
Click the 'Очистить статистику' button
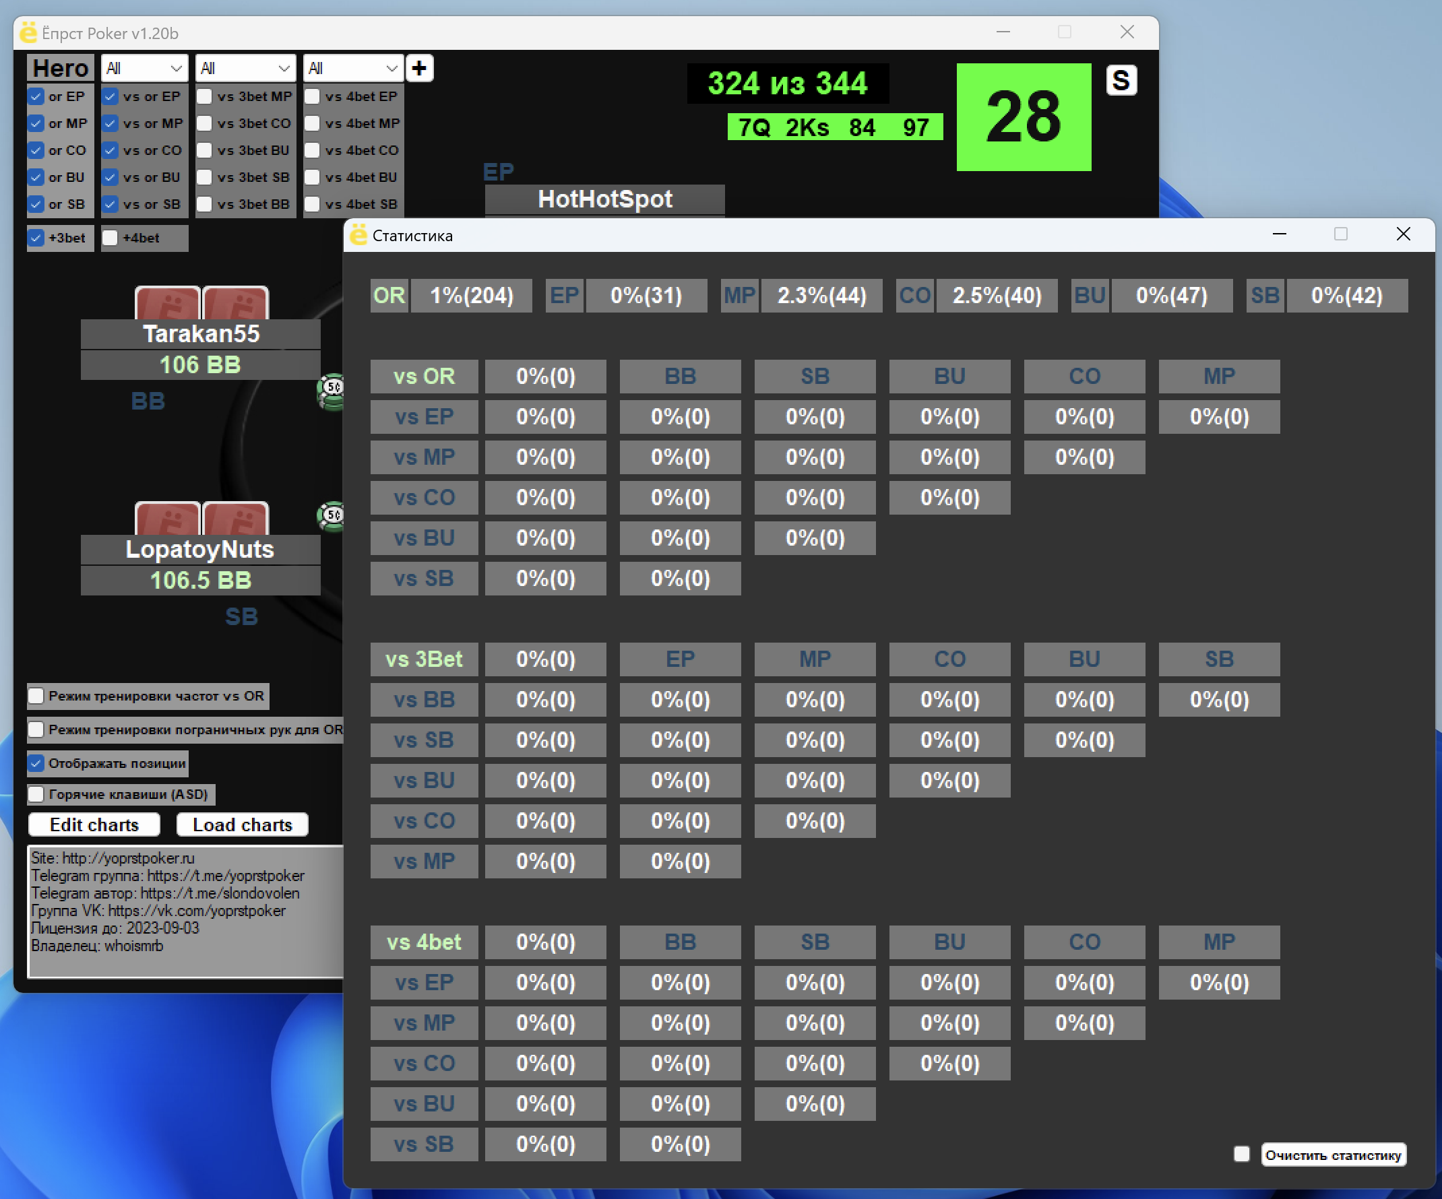click(1334, 1155)
